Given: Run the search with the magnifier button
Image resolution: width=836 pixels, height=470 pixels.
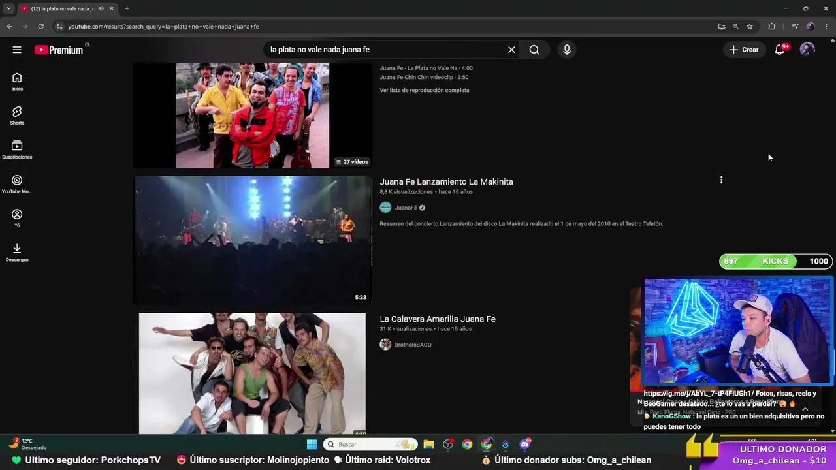Looking at the screenshot, I should click(534, 50).
